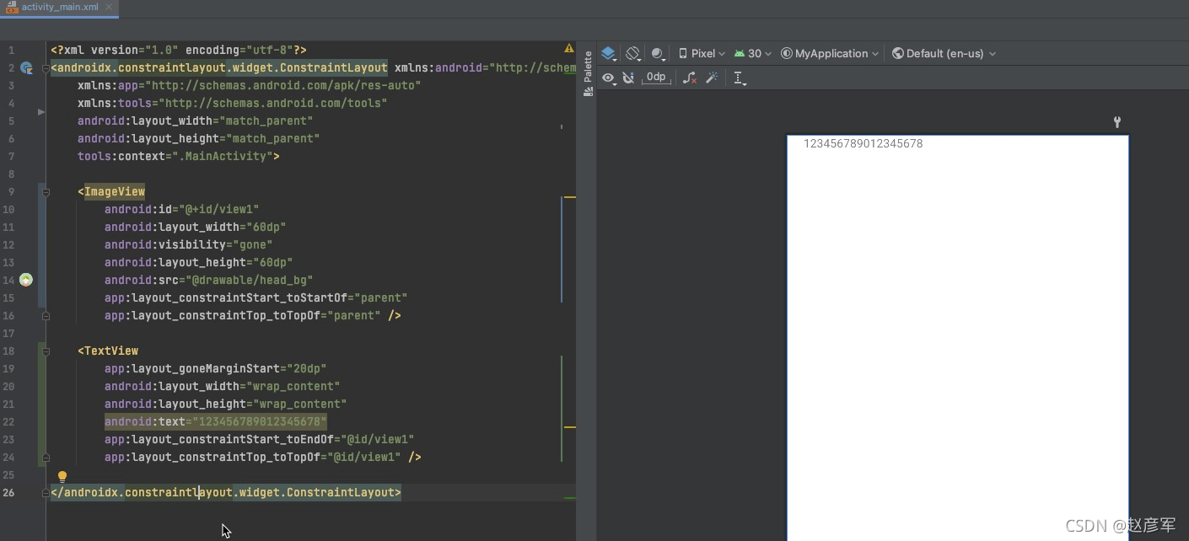Toggle autoconnect magnet icon
Image resolution: width=1189 pixels, height=541 pixels.
tap(628, 78)
